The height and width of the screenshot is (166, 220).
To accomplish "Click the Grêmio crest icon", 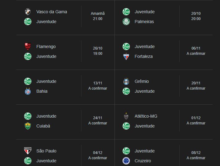I will pos(126,81).
